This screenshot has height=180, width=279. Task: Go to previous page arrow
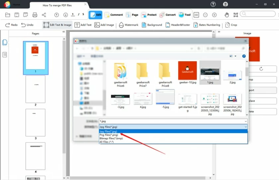click(x=56, y=15)
